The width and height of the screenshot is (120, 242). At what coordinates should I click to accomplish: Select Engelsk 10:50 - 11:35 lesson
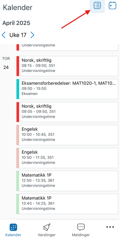67,158
